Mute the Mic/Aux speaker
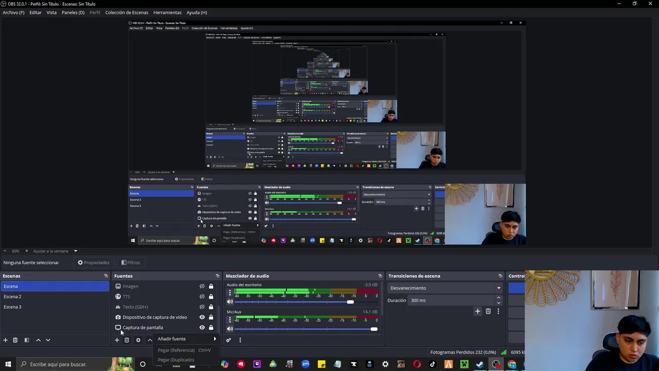The image size is (659, 371). (x=230, y=329)
